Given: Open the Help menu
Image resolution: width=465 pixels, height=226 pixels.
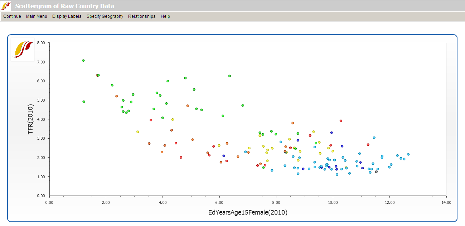Looking at the screenshot, I should [165, 16].
